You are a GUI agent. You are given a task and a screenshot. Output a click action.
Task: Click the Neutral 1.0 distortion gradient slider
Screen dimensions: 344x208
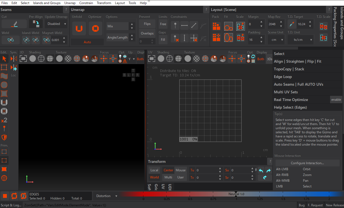click(x=236, y=196)
